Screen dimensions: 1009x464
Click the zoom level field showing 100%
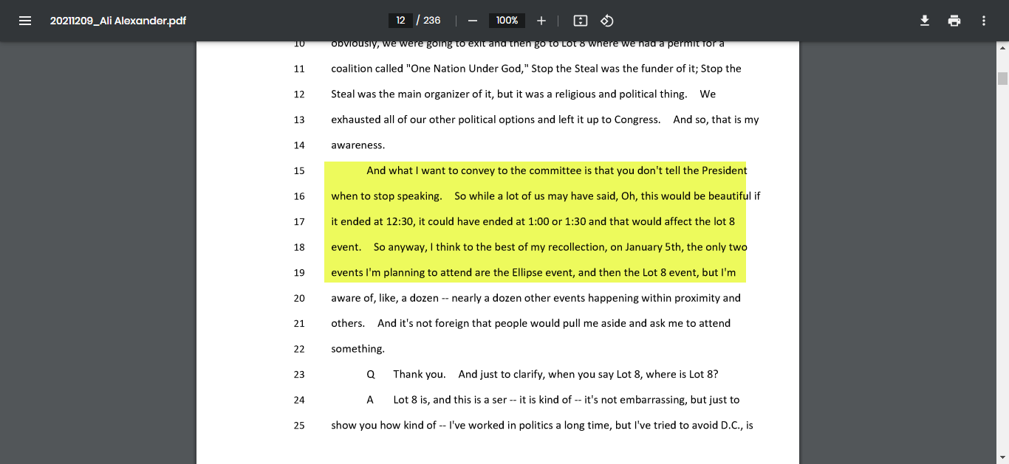pos(507,21)
